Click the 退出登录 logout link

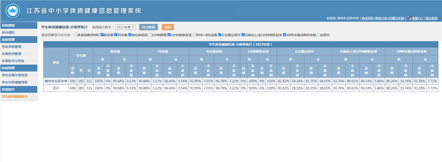[x=431, y=18]
